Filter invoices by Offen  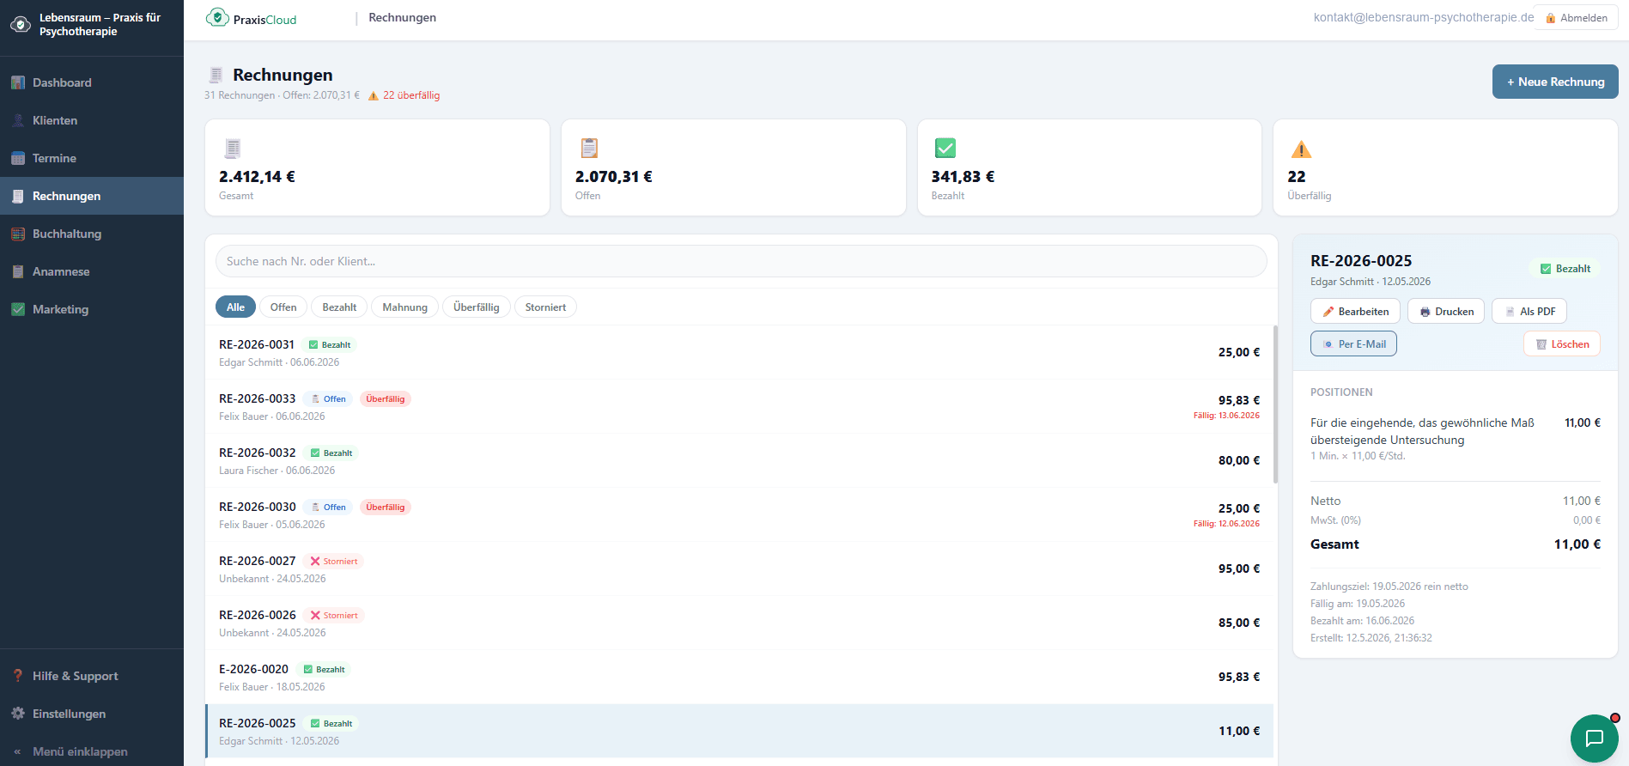point(283,307)
